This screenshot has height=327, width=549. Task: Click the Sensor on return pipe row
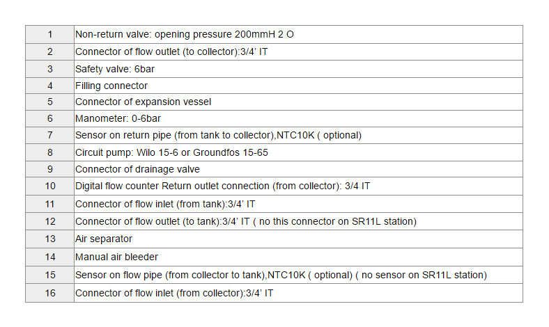(218, 136)
